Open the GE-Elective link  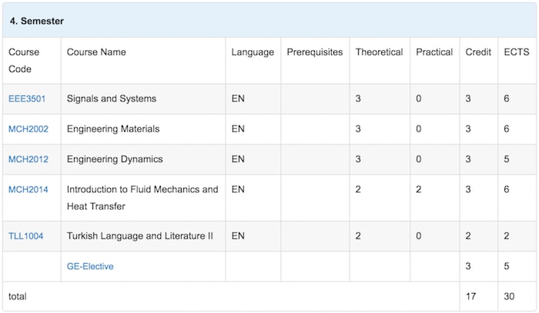[90, 266]
